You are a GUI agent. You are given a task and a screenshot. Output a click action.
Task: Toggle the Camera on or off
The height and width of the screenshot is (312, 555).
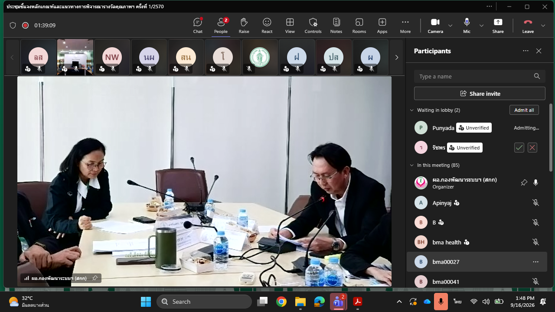click(435, 26)
